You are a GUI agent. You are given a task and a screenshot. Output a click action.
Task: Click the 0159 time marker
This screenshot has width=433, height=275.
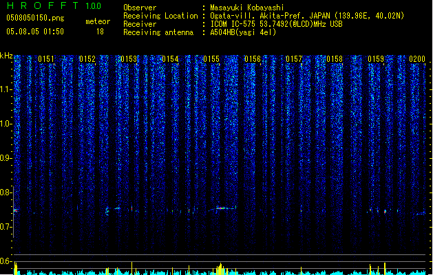(376, 59)
